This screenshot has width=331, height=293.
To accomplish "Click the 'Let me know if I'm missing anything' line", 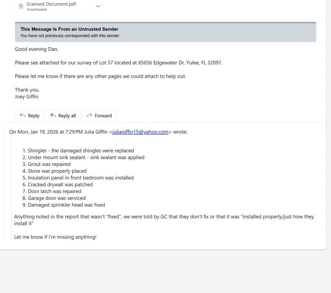I will tap(55, 237).
